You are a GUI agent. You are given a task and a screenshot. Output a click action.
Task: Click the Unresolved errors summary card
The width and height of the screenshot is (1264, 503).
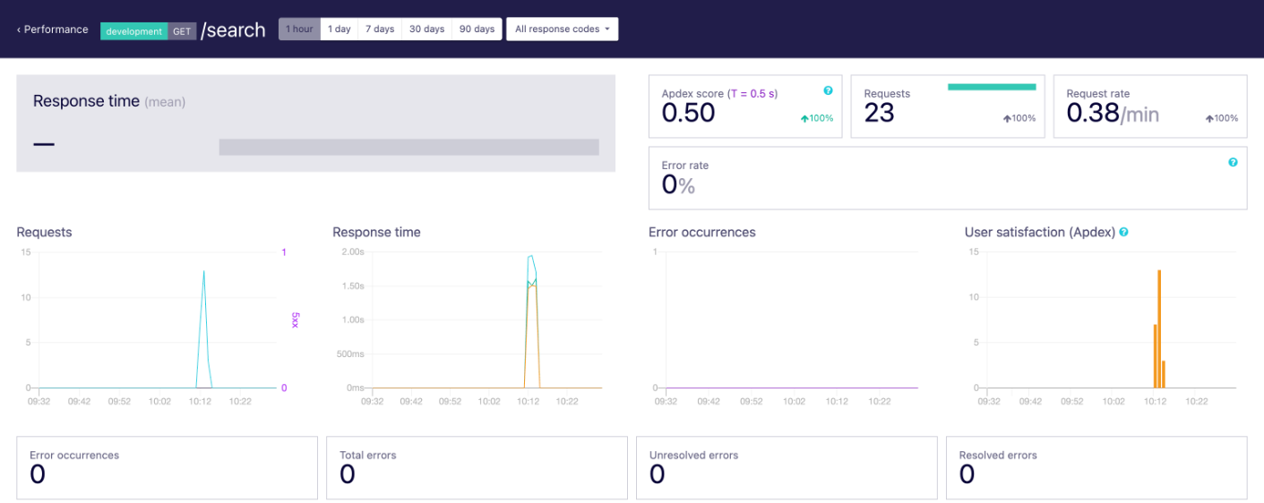(787, 467)
